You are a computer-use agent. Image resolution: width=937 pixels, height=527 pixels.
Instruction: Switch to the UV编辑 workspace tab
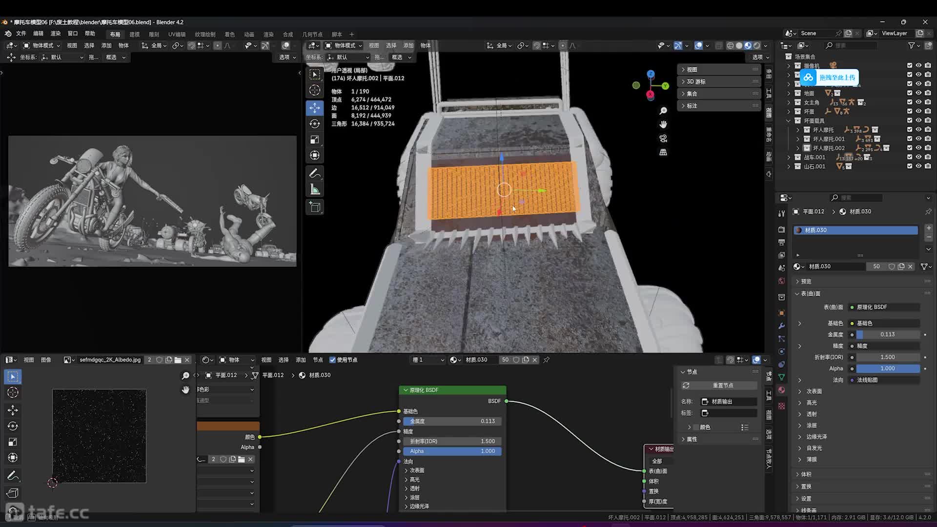pyautogui.click(x=177, y=34)
